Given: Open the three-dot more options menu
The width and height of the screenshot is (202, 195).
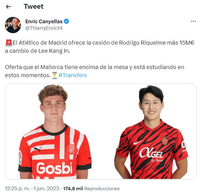Looking at the screenshot, I should point(193,21).
